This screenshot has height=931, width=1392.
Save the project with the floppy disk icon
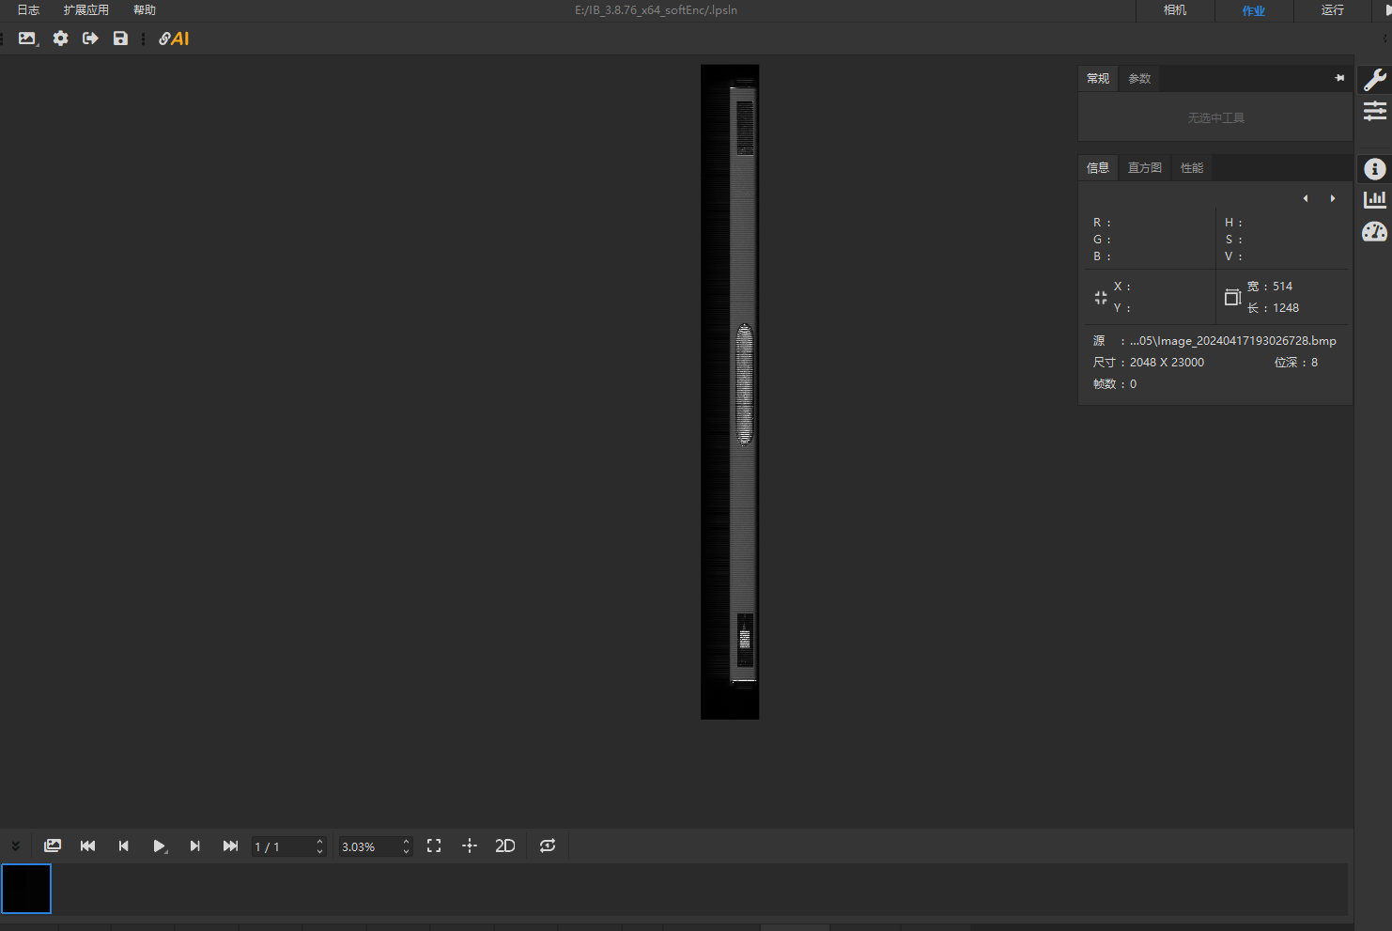pyautogui.click(x=120, y=39)
